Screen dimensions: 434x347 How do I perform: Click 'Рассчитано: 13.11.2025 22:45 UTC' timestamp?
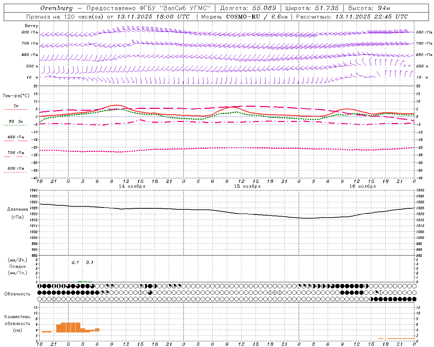coord(352,17)
